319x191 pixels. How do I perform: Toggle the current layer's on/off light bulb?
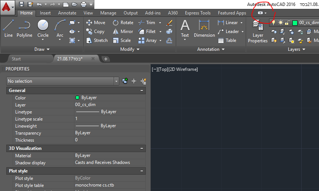(273, 23)
